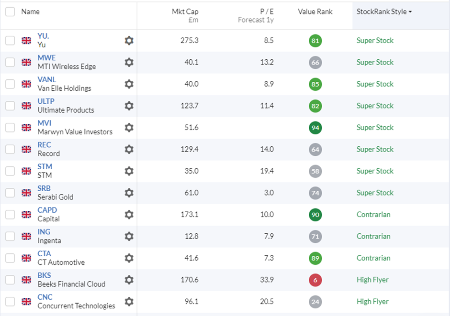
Task: Select the Ultimate Products row checkbox
Action: [10, 106]
